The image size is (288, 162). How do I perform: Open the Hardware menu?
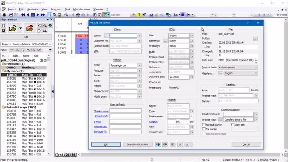point(32,9)
